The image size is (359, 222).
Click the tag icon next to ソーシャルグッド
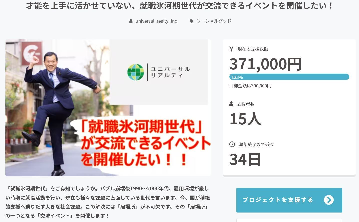point(191,21)
